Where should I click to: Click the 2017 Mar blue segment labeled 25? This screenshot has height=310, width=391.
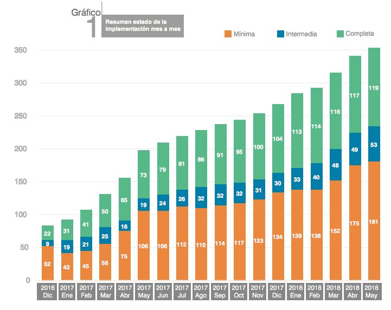pyautogui.click(x=105, y=236)
